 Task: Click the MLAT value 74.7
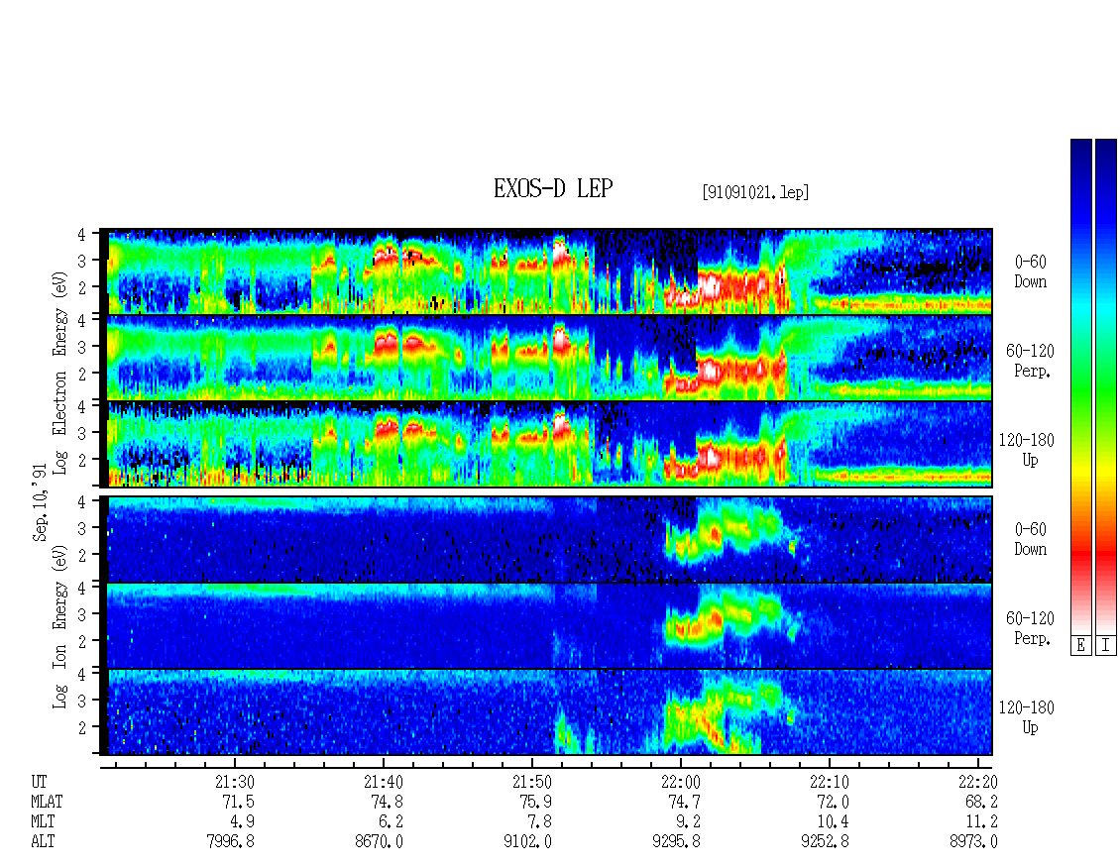click(x=684, y=802)
